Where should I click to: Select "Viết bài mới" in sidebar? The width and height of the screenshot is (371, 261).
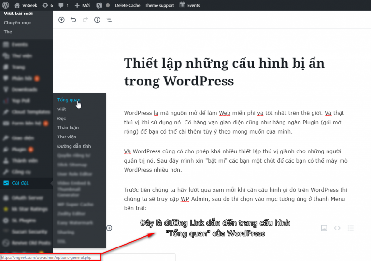tap(18, 13)
